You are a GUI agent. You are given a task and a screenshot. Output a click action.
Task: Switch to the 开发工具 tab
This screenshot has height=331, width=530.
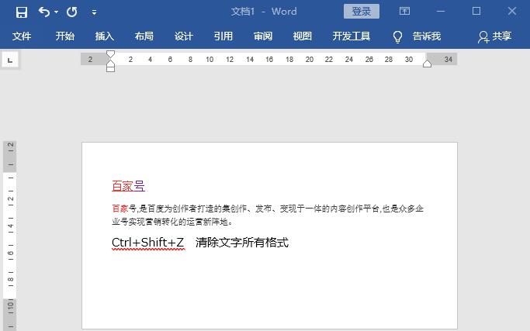click(352, 36)
